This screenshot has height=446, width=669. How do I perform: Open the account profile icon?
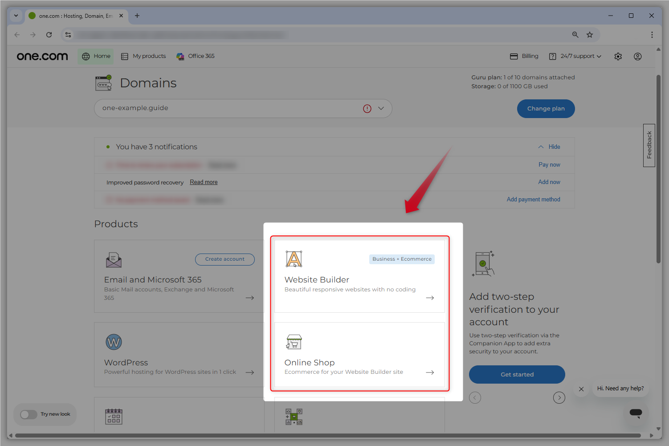637,56
